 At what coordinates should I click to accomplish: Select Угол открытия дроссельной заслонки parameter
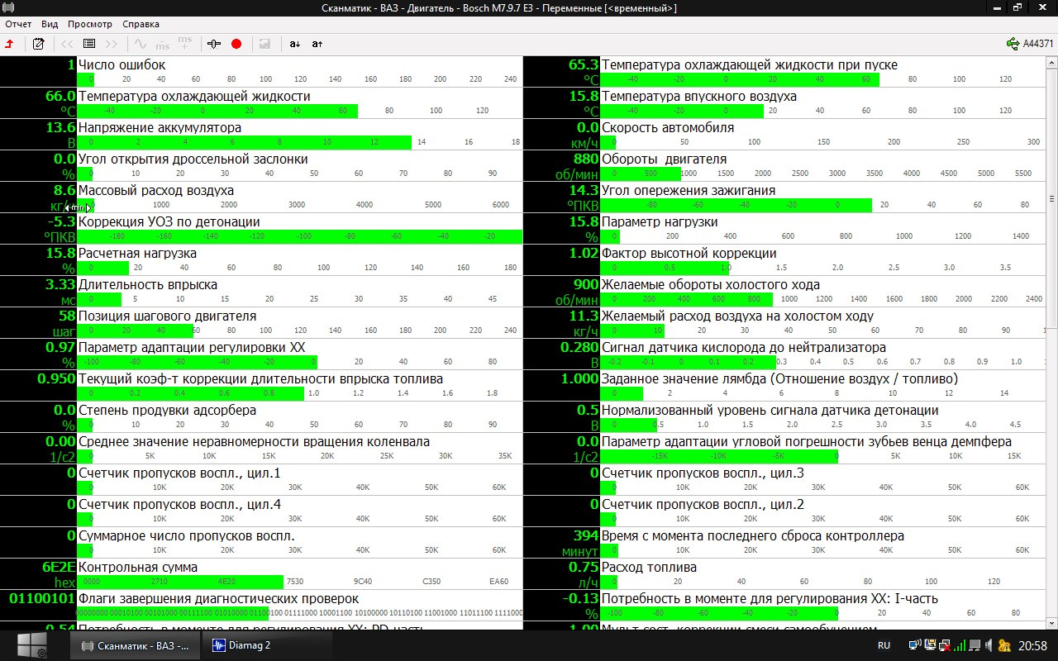click(x=261, y=166)
